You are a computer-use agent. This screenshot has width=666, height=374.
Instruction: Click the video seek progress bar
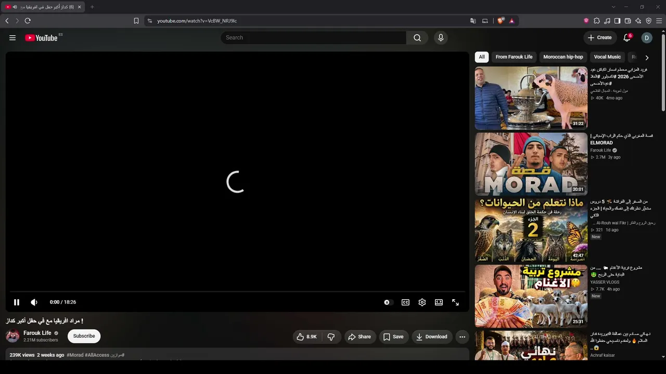[237, 291]
